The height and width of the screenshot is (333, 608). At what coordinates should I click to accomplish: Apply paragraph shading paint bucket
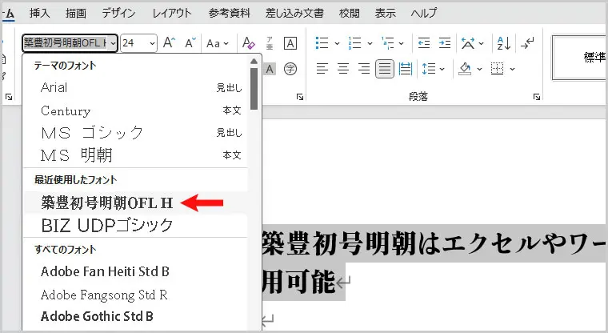coord(465,69)
